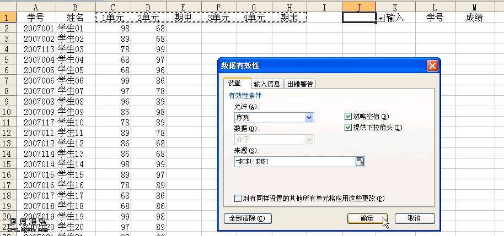Select column C header
The width and height of the screenshot is (504, 236).
[113, 7]
